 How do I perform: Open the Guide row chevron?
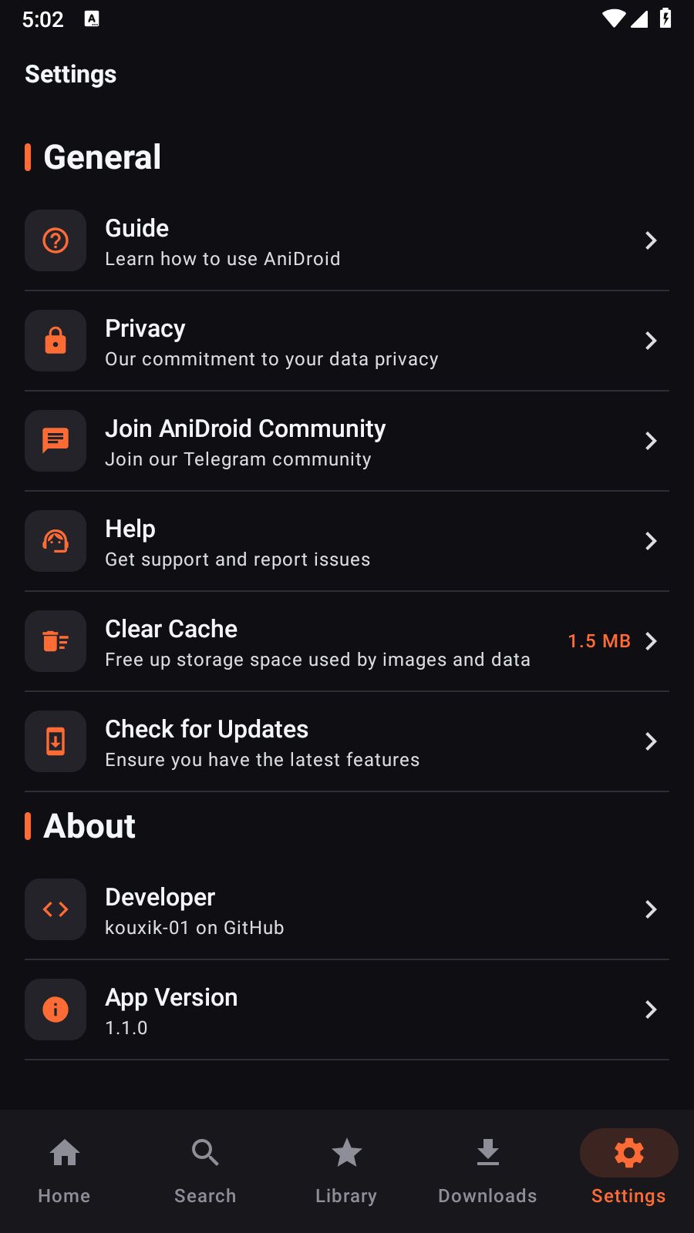[x=651, y=240]
